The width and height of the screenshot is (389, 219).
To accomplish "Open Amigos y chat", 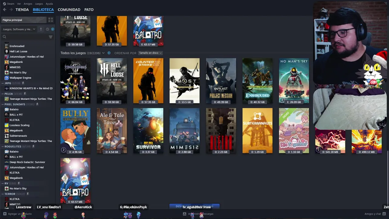I will point(373,214).
